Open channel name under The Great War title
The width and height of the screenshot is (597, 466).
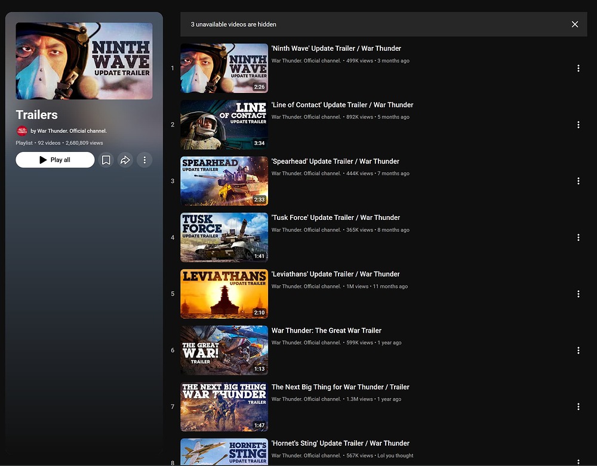click(x=306, y=343)
